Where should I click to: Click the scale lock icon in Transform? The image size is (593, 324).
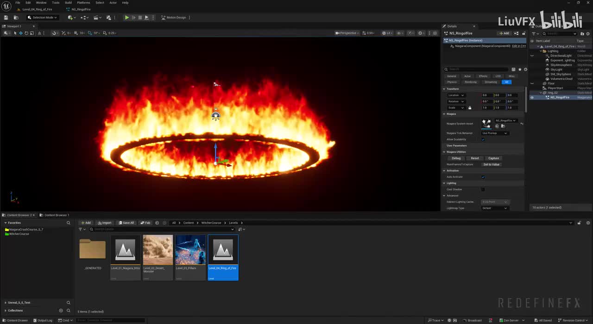tap(470, 108)
